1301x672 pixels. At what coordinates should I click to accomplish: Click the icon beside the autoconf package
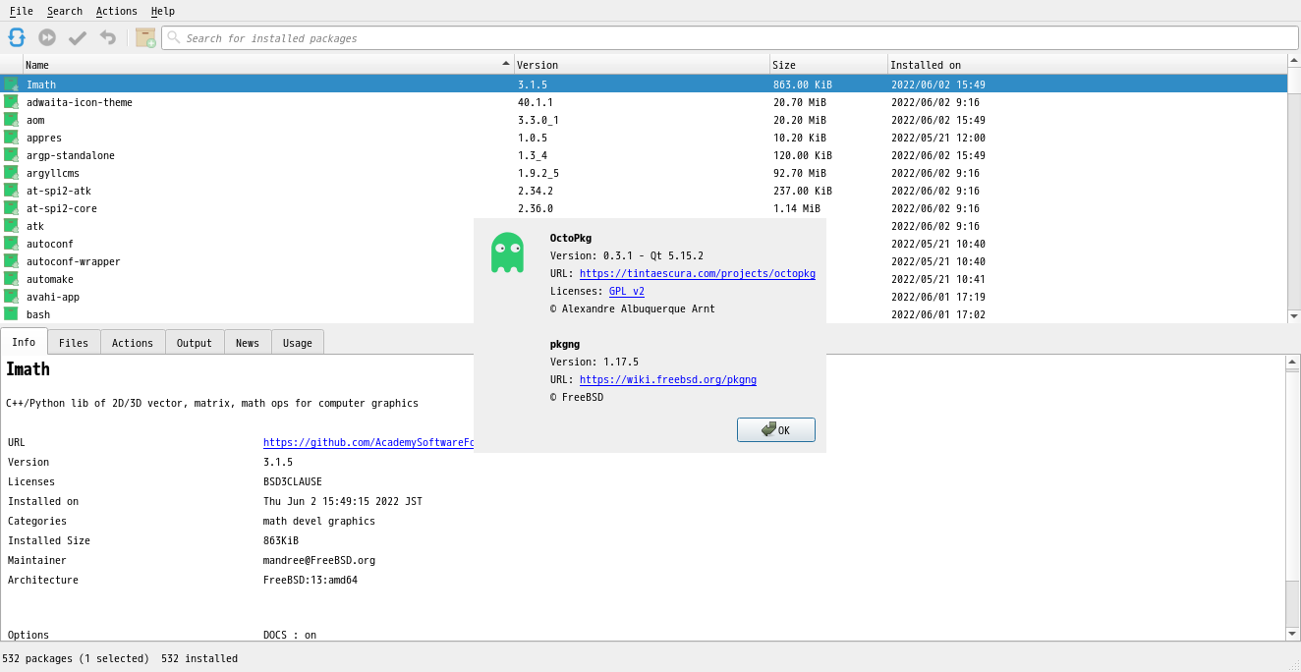[11, 244]
